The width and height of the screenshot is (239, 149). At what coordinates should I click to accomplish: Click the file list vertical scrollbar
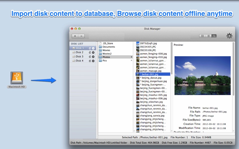171,58
